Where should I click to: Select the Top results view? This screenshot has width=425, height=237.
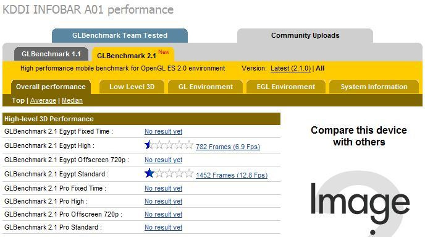18,100
